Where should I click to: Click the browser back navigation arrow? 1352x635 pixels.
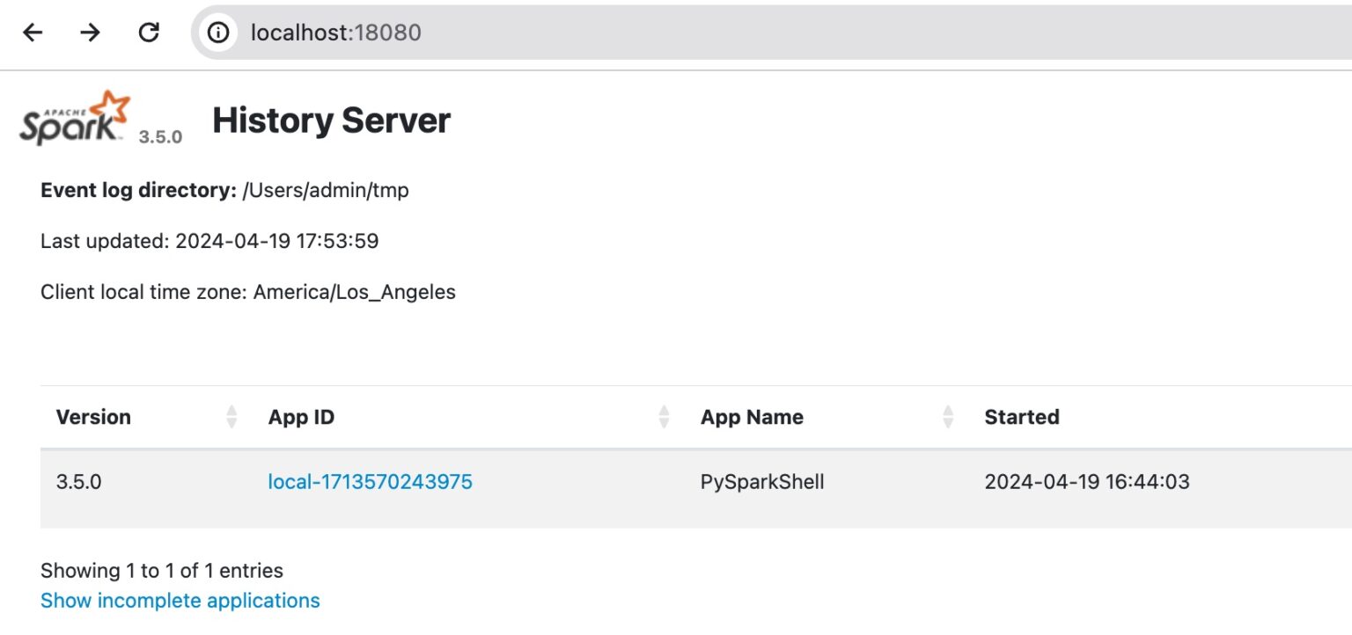pos(33,32)
